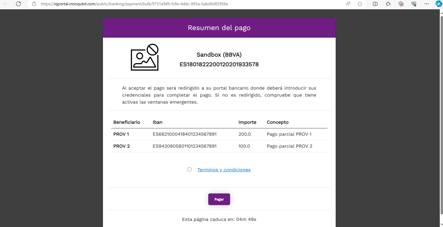Open the Settings and more menu

point(426,4)
